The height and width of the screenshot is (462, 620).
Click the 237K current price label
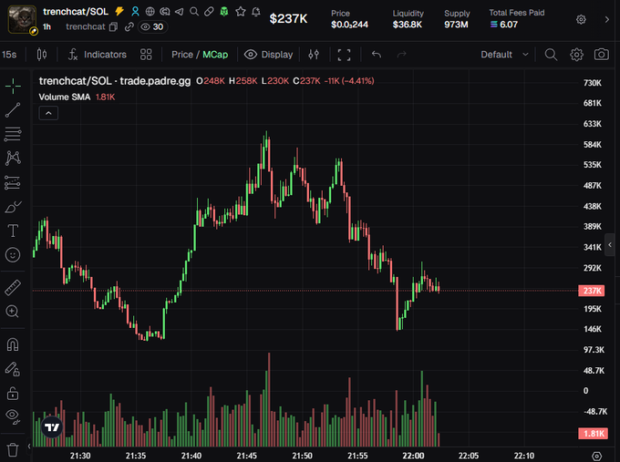point(592,291)
